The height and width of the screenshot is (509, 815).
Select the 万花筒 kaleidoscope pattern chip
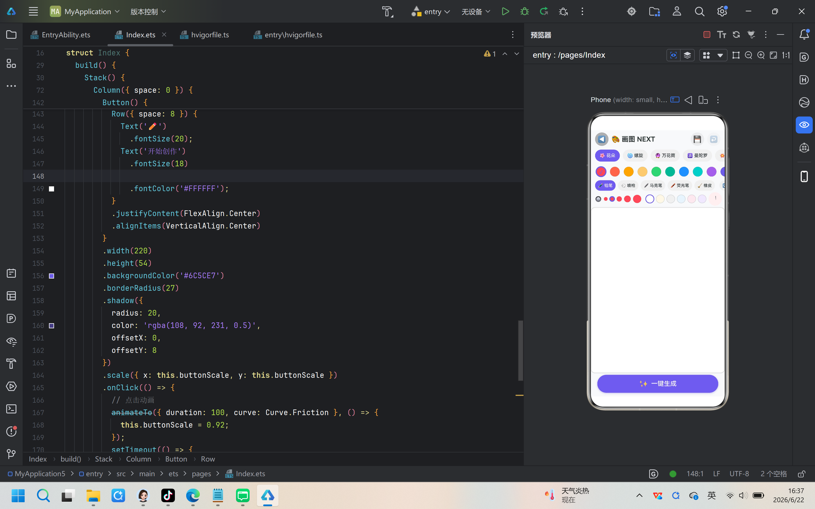pyautogui.click(x=665, y=156)
